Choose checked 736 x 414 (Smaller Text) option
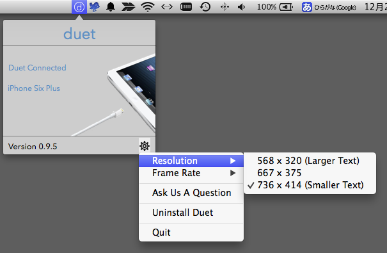Image resolution: width=387 pixels, height=253 pixels. click(310, 185)
